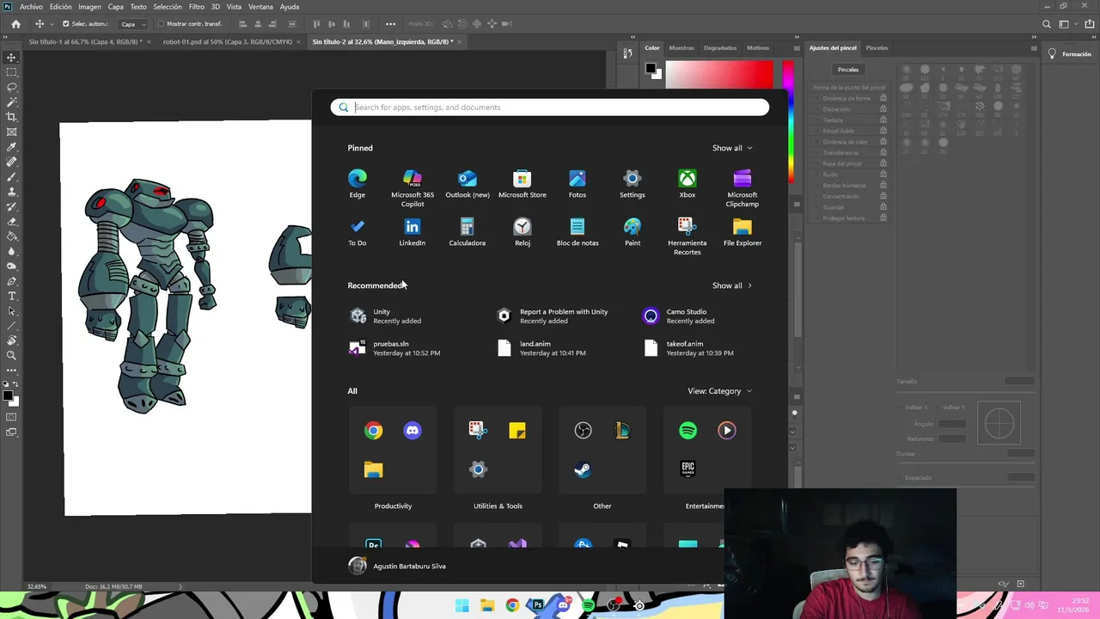This screenshot has width=1100, height=619.
Task: Open the Capa auto-select dropdown
Action: click(x=132, y=24)
